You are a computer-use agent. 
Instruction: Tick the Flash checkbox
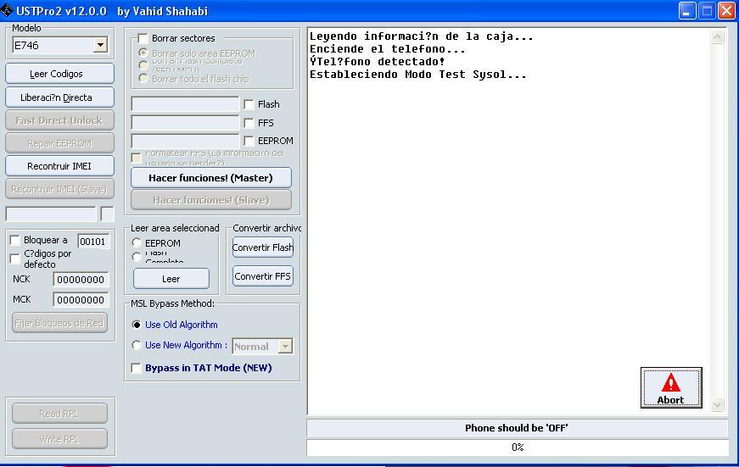click(249, 104)
